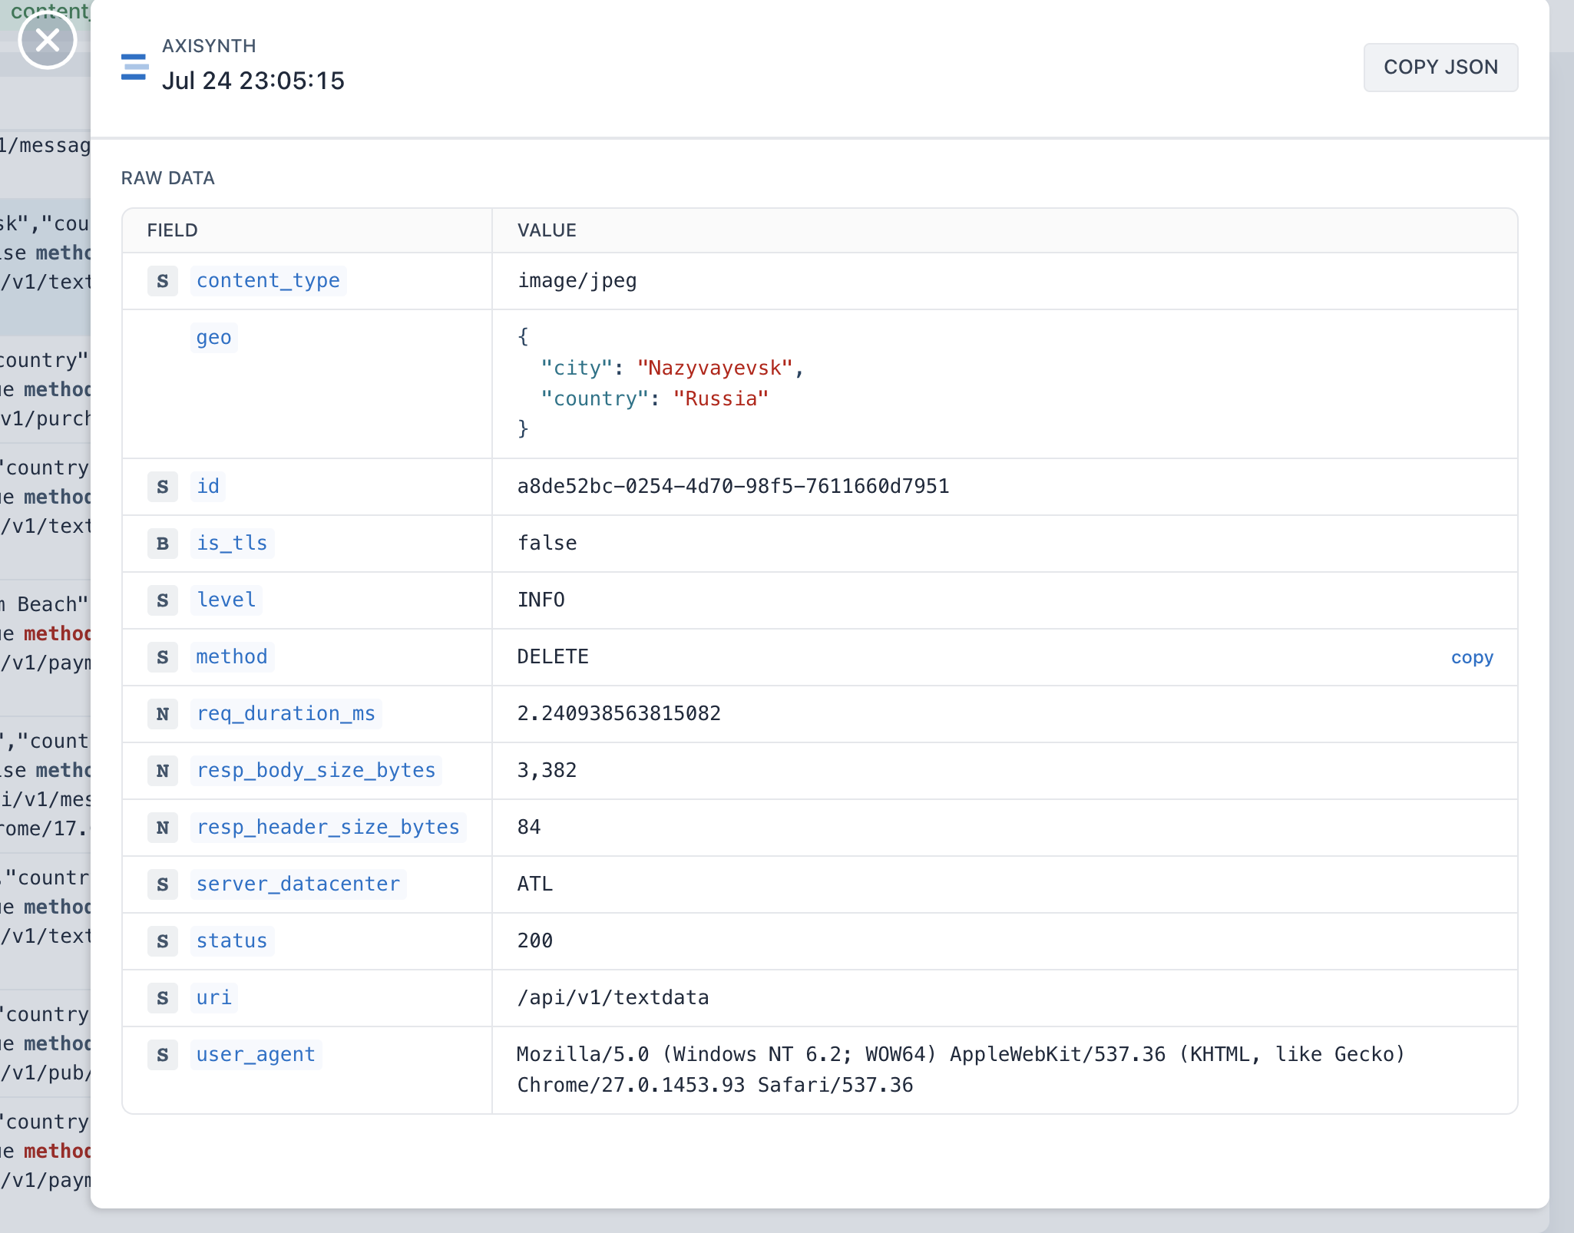Viewport: 1574px width, 1233px height.
Task: Click the id value a8de52bc UUID
Action: 733,487
